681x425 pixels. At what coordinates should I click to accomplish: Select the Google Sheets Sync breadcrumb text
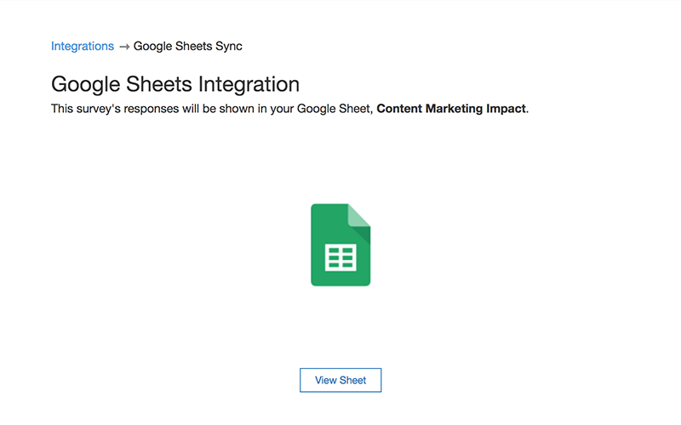[x=187, y=46]
